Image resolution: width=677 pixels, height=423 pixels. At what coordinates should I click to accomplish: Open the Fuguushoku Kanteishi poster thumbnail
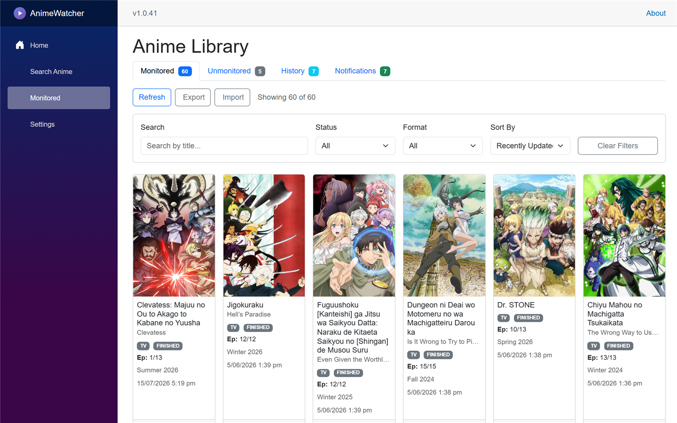(354, 235)
